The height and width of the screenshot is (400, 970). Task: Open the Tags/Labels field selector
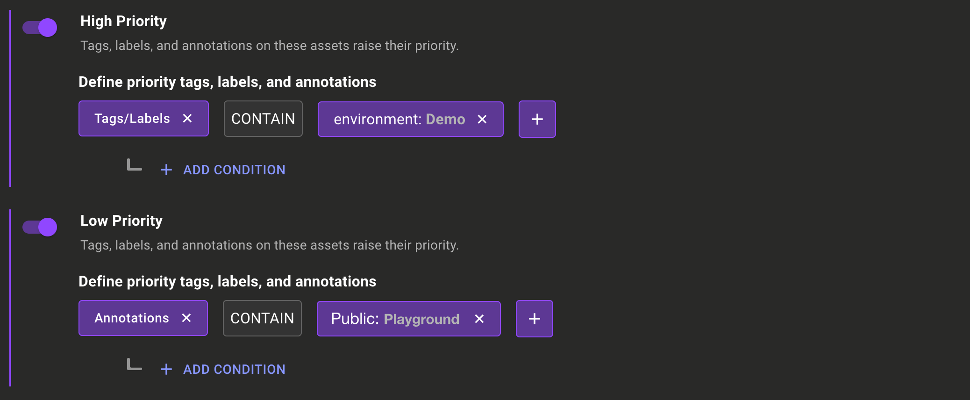[132, 119]
